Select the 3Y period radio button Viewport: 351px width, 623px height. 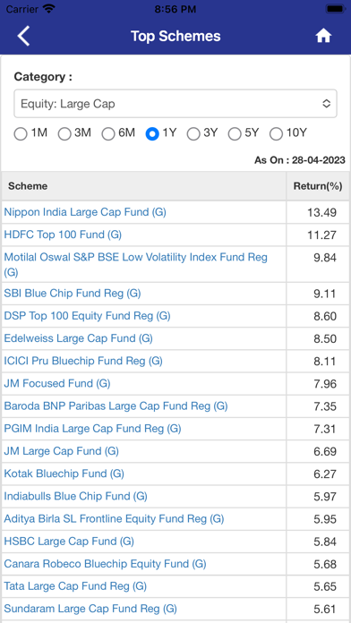coord(193,134)
